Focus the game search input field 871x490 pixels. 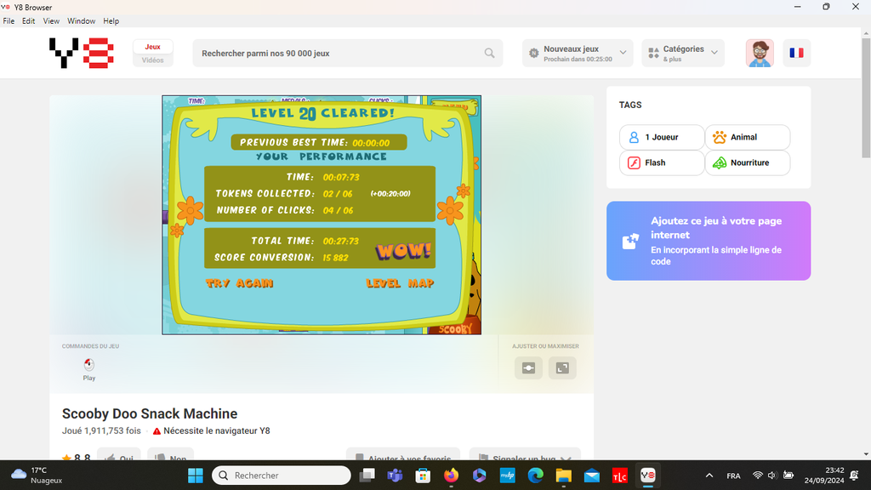coord(340,53)
